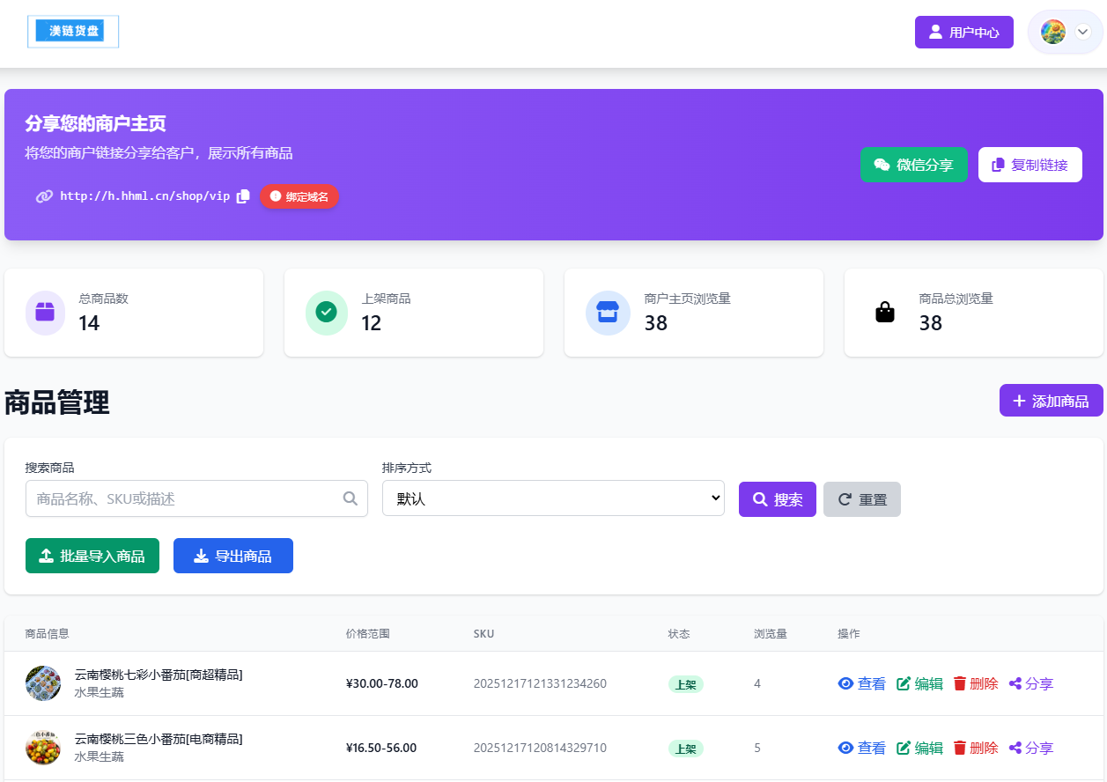Screen dimensions: 1107x782
Task: Share shop via 微信分享 button
Action: (x=913, y=165)
